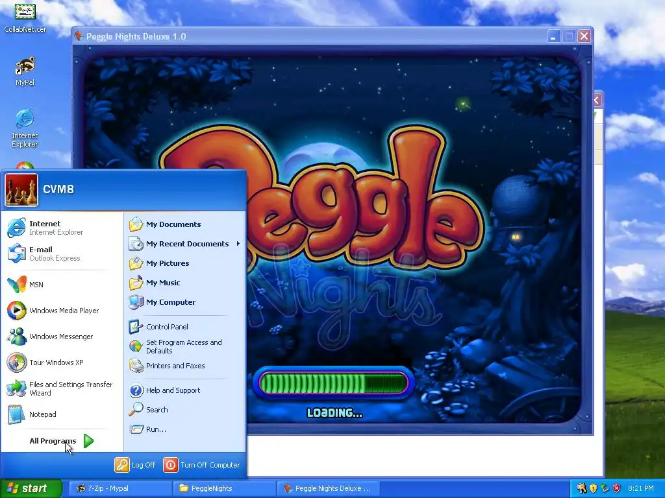The height and width of the screenshot is (498, 665).
Task: Click Log Off button
Action: click(x=135, y=465)
